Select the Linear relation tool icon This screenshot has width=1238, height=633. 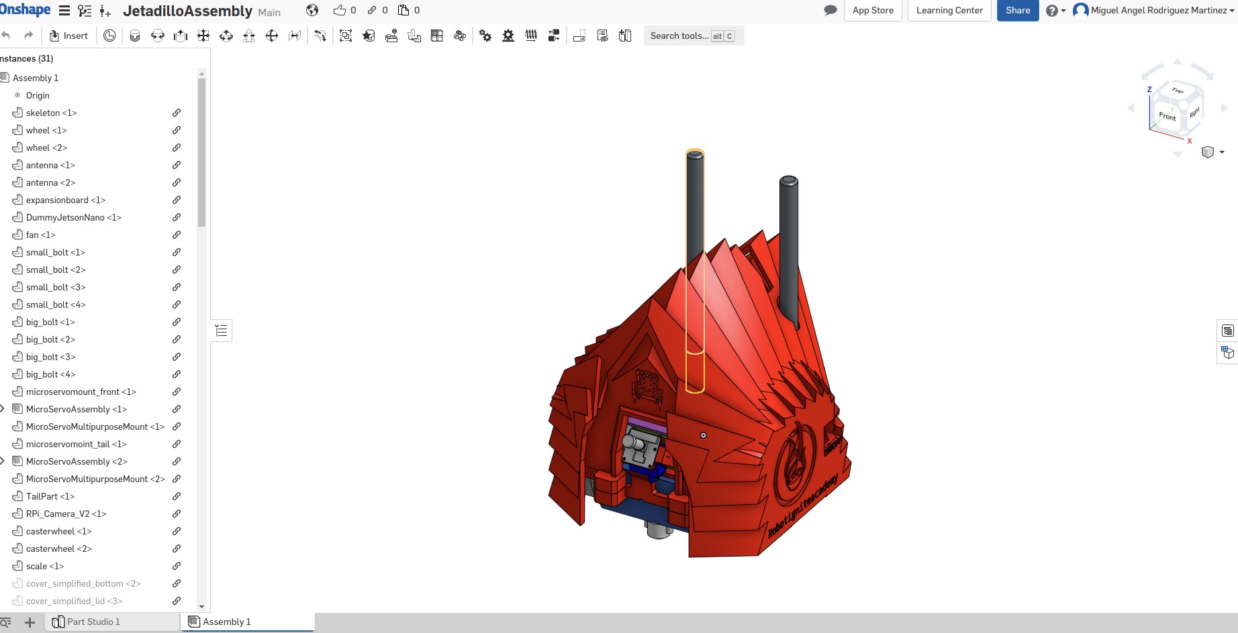tap(554, 36)
